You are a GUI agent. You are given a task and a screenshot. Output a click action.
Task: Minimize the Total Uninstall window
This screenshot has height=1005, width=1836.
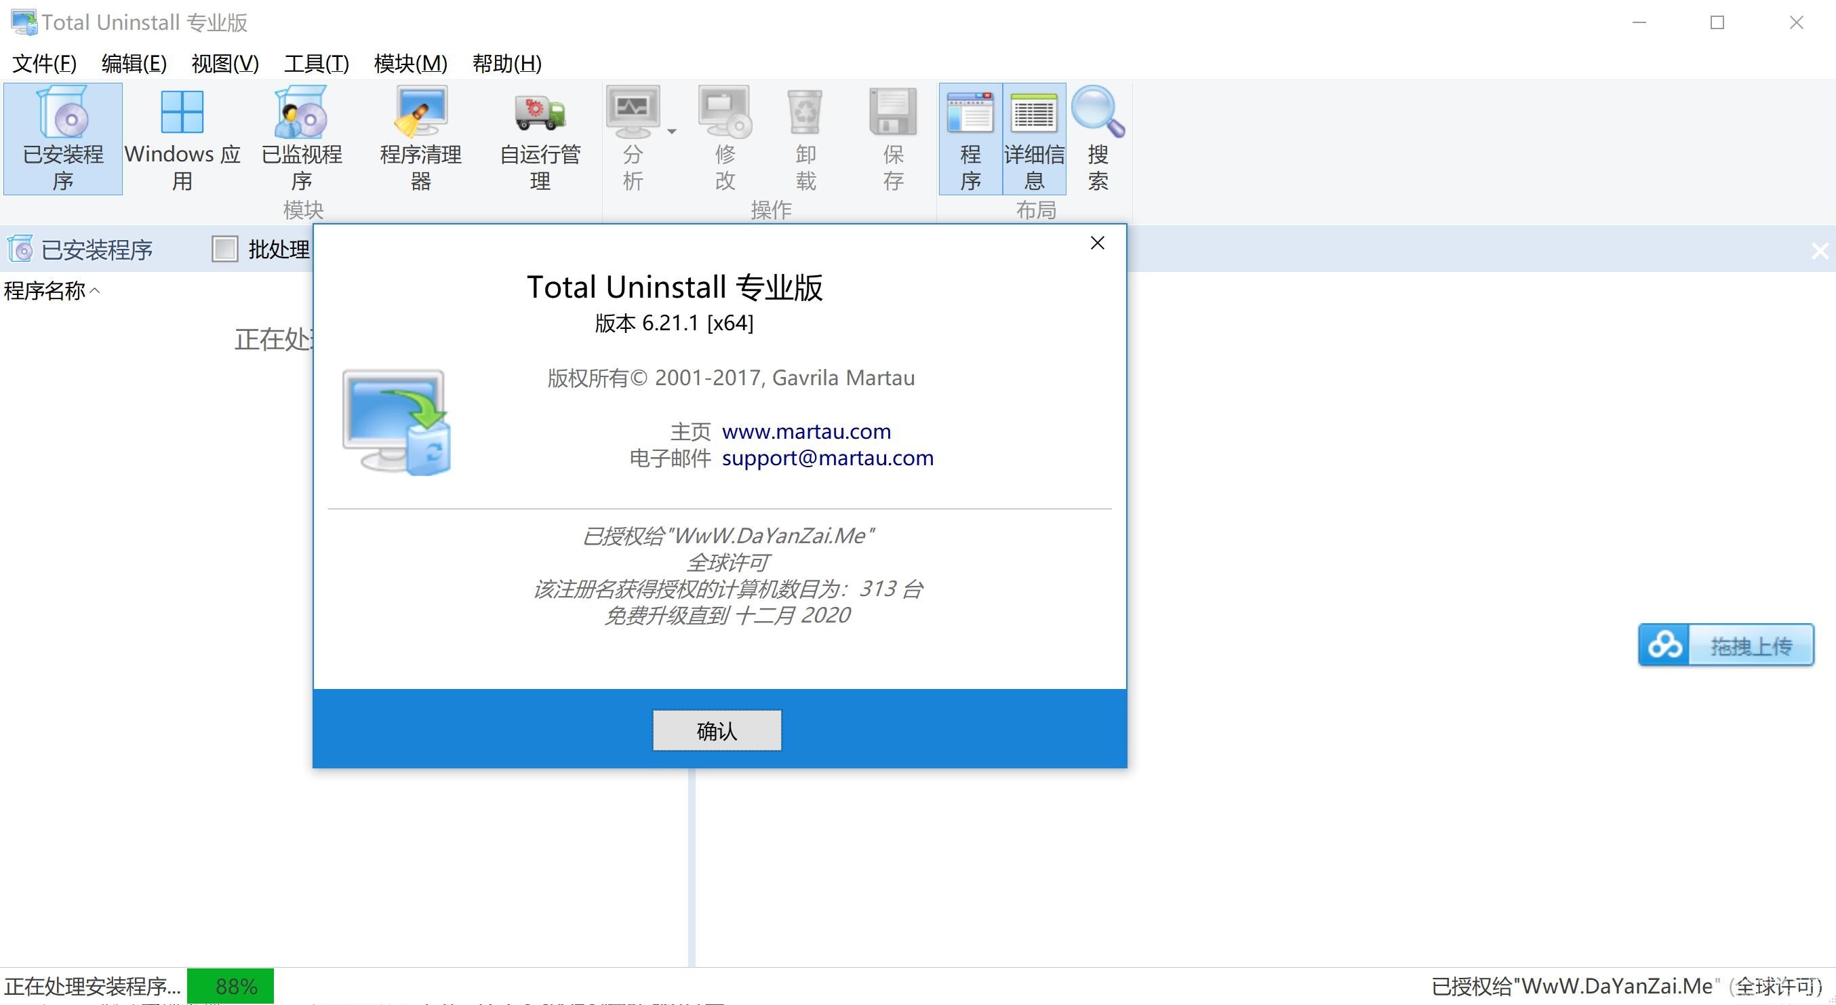[1639, 22]
